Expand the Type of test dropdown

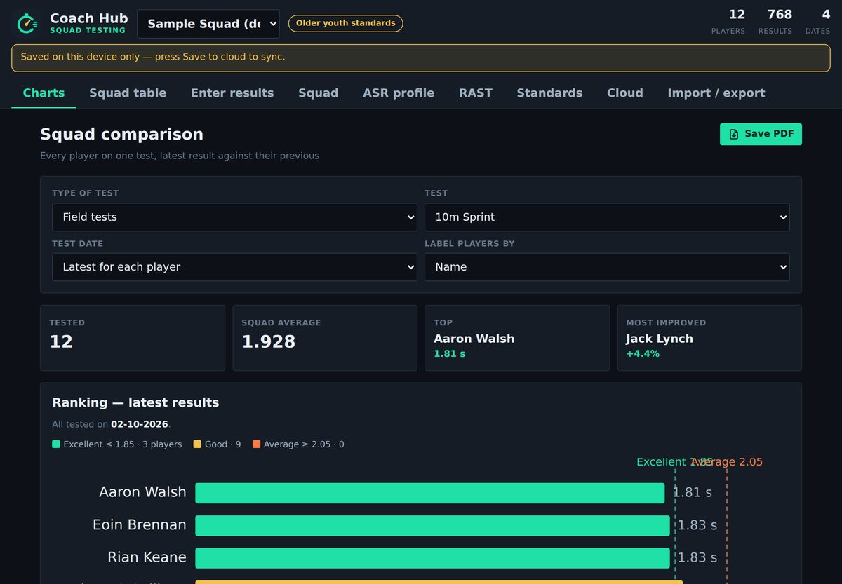(x=234, y=217)
